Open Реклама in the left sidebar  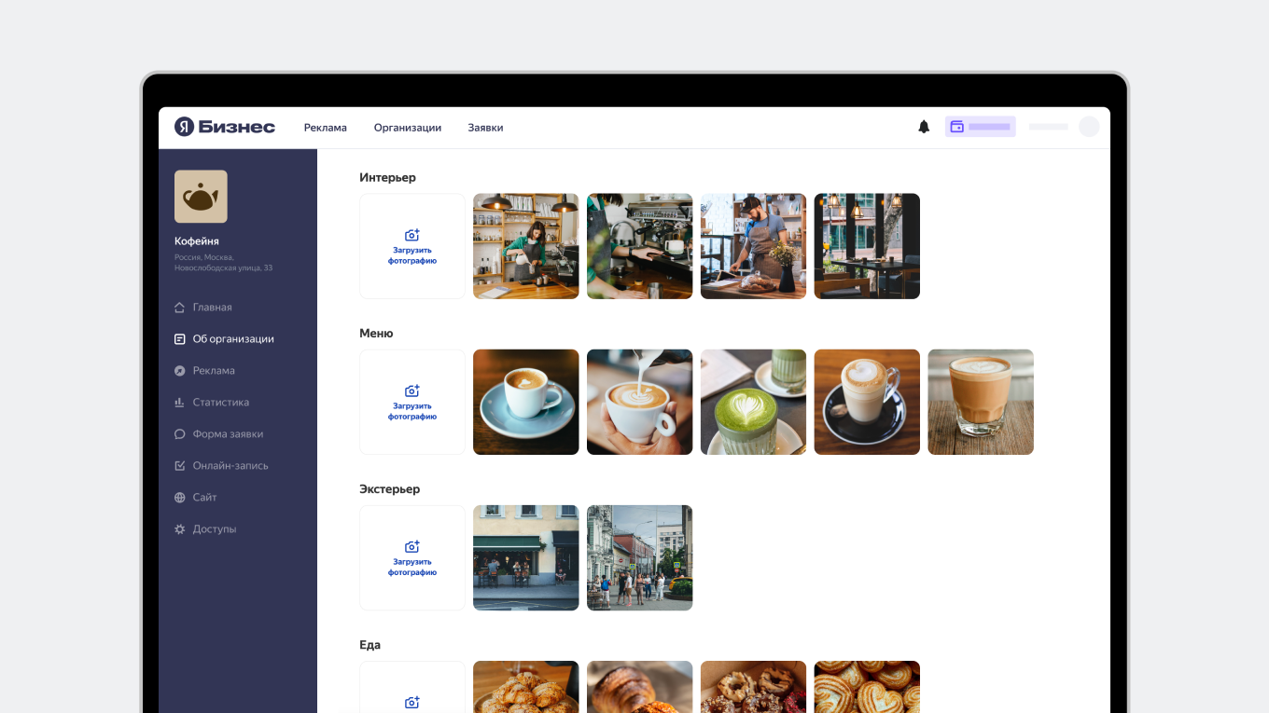214,371
